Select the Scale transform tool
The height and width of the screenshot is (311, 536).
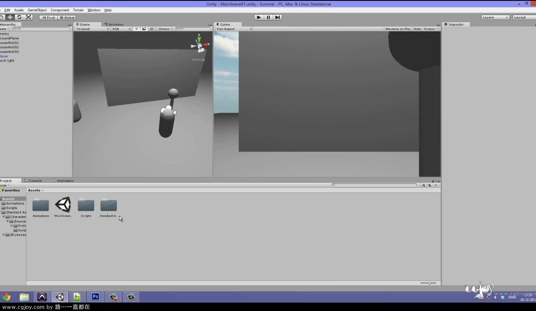coord(28,17)
